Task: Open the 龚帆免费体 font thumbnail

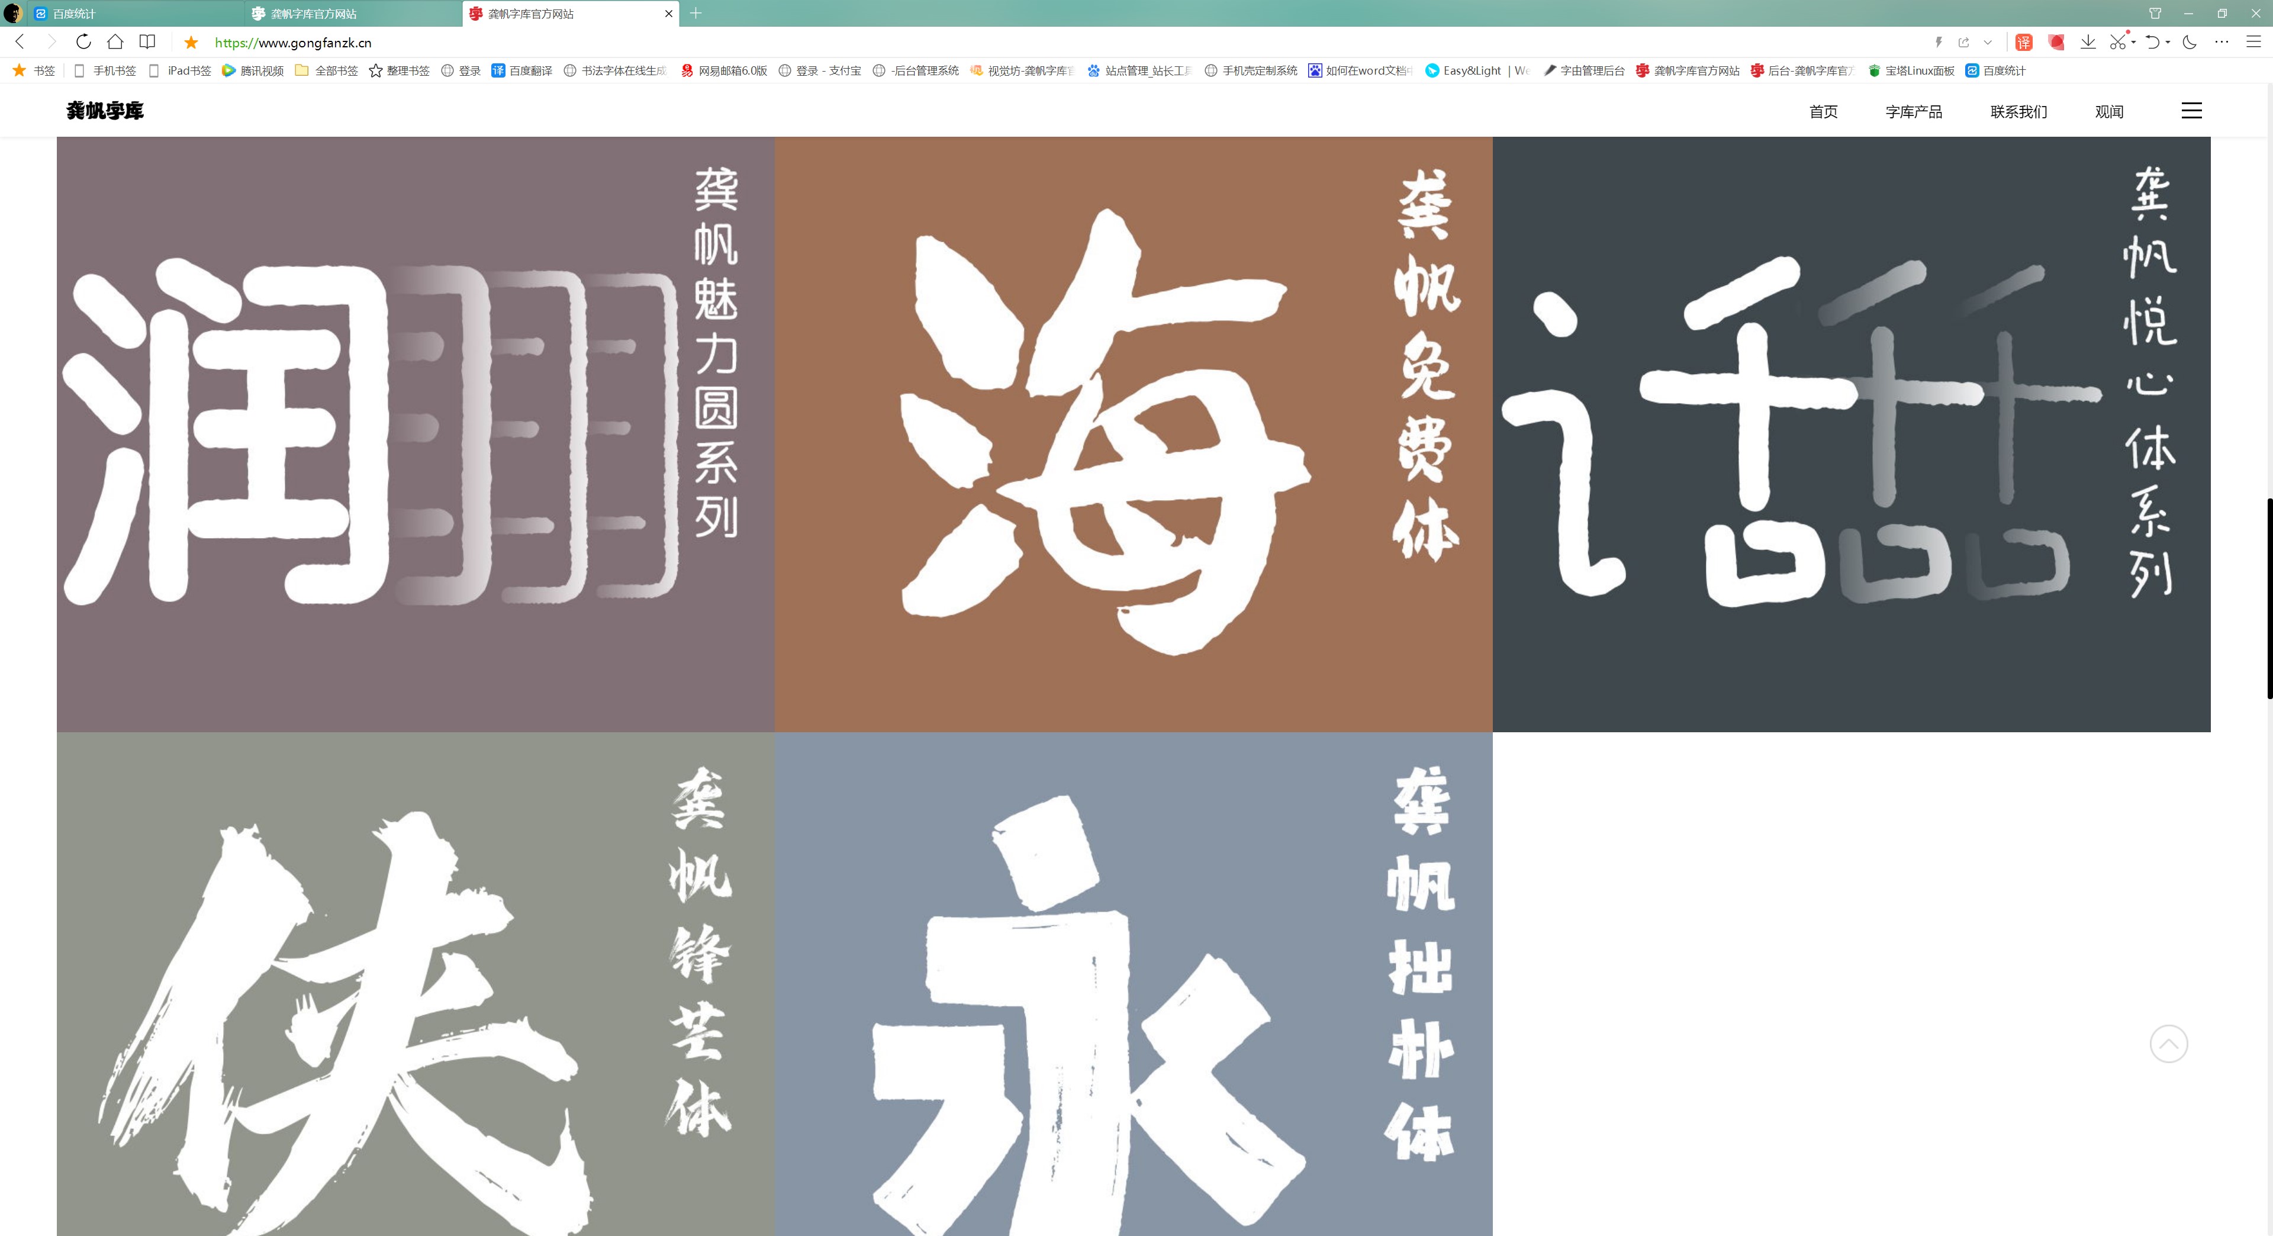Action: point(1133,434)
